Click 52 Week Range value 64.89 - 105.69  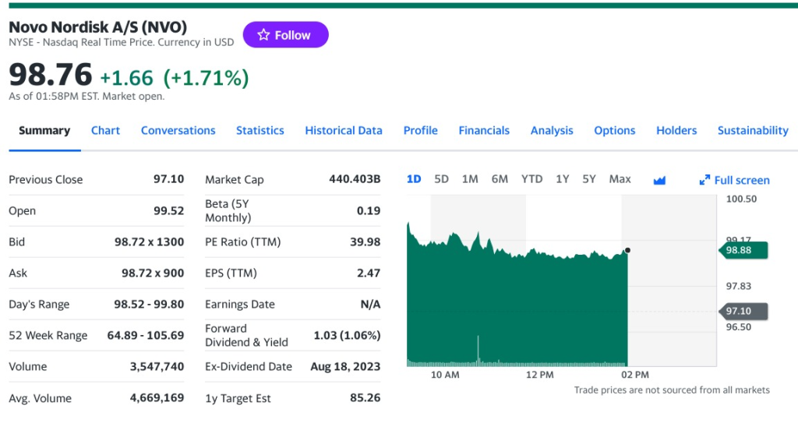tap(146, 335)
